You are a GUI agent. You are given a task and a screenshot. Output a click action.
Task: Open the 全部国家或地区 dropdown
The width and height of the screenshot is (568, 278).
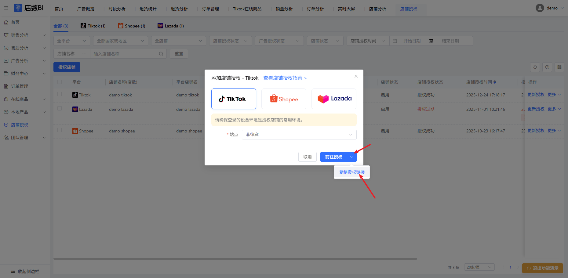tap(121, 41)
